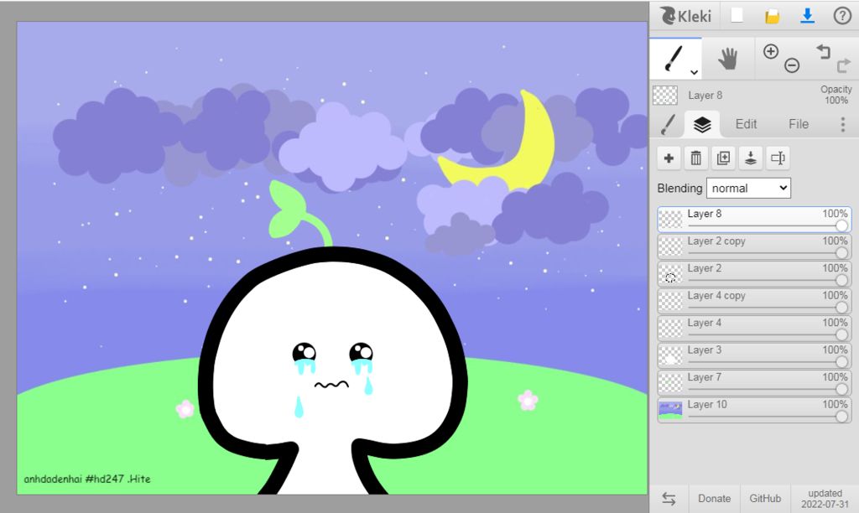
Task: Merge the layer down
Action: 751,158
